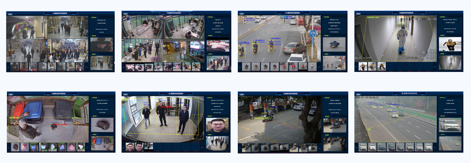Open the tricycle street detection video feed
Viewport: 471px width, 163px height.
(x=279, y=118)
